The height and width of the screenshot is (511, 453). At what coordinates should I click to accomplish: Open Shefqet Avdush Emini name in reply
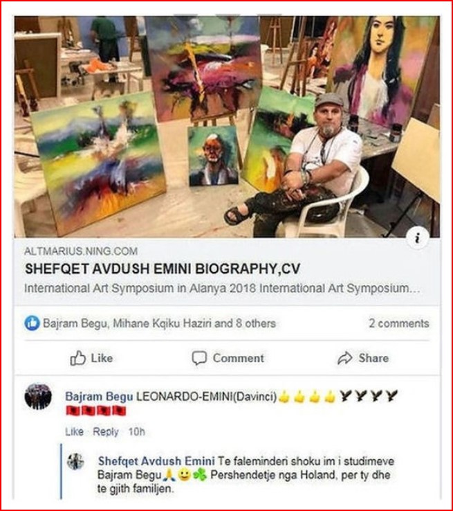click(x=156, y=461)
